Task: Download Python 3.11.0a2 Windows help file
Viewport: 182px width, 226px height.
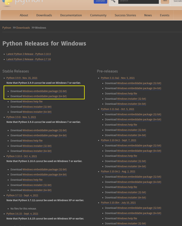Action: click(127, 93)
